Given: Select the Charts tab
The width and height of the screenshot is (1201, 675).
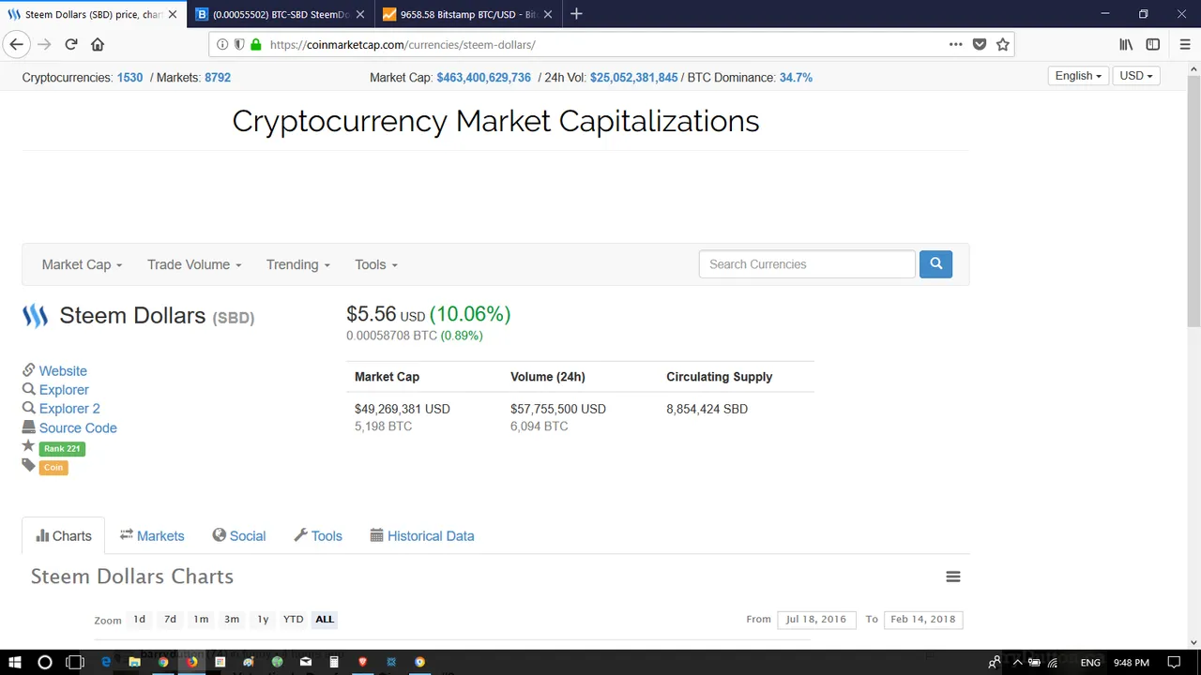Looking at the screenshot, I should [64, 536].
